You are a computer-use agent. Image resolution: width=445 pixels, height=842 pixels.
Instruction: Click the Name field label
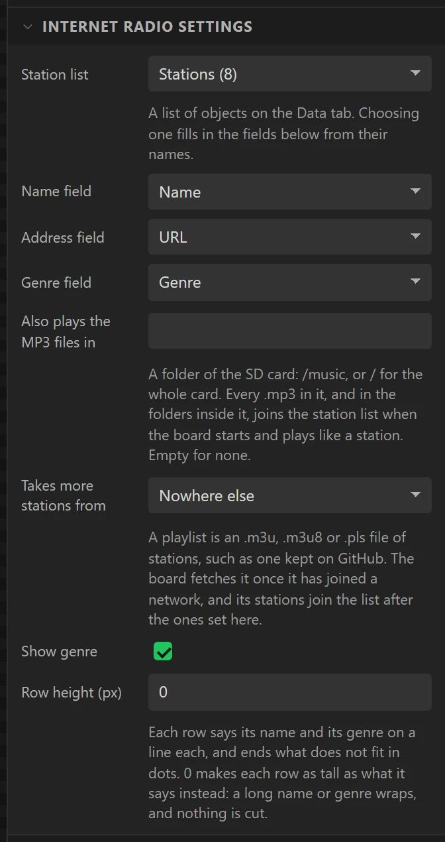56,191
